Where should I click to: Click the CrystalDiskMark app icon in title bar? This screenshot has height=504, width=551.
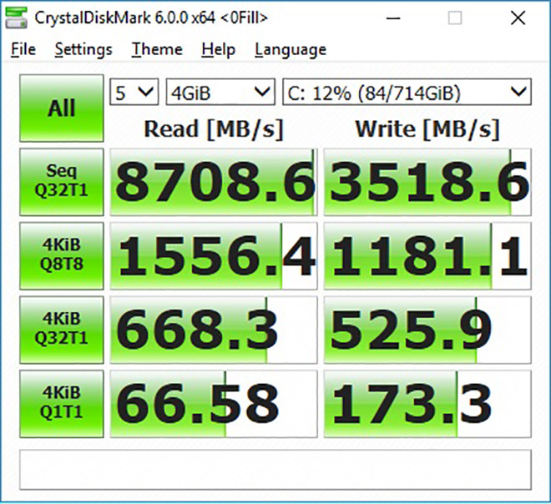(17, 18)
